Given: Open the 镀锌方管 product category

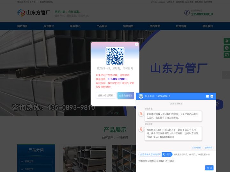Looking at the screenshot, I should (x=36, y=161).
